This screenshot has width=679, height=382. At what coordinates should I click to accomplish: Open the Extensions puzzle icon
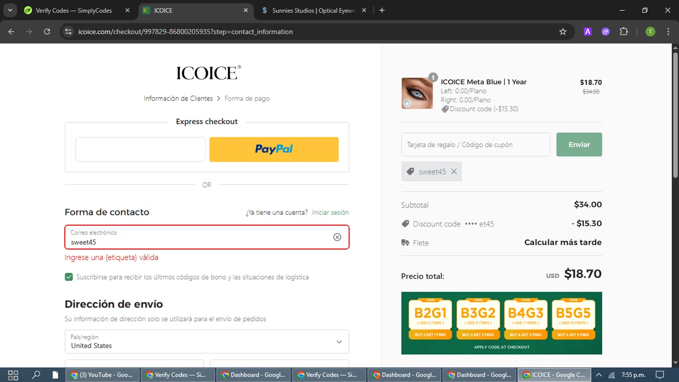coord(624,31)
